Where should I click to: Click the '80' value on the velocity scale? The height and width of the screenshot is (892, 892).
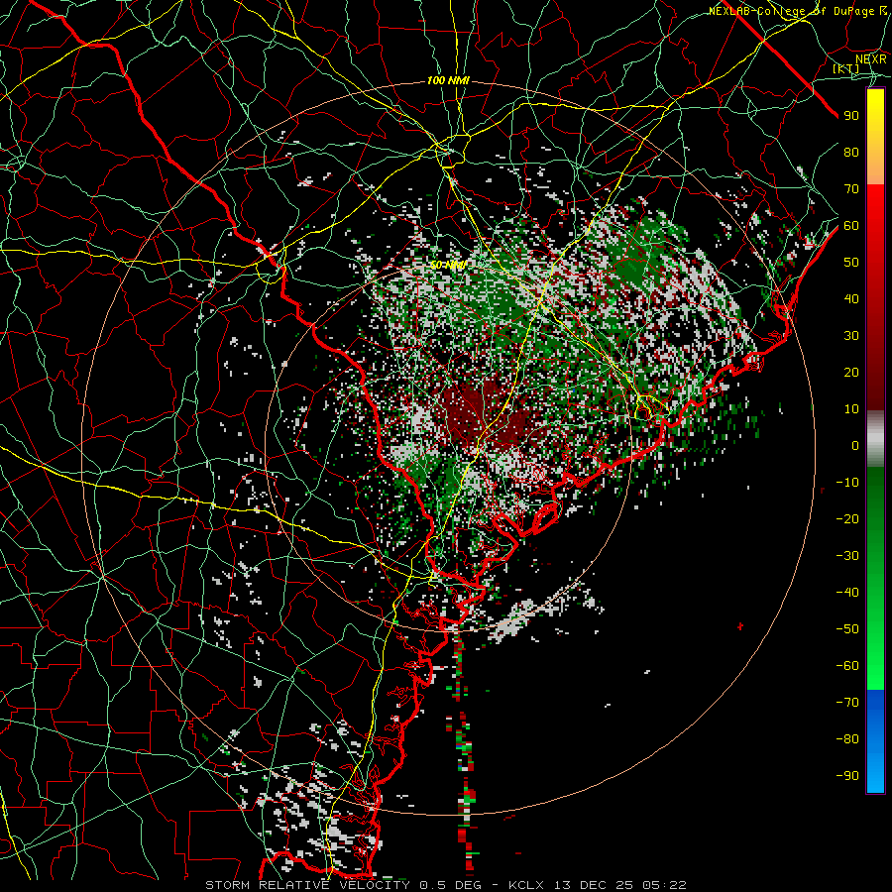851,153
